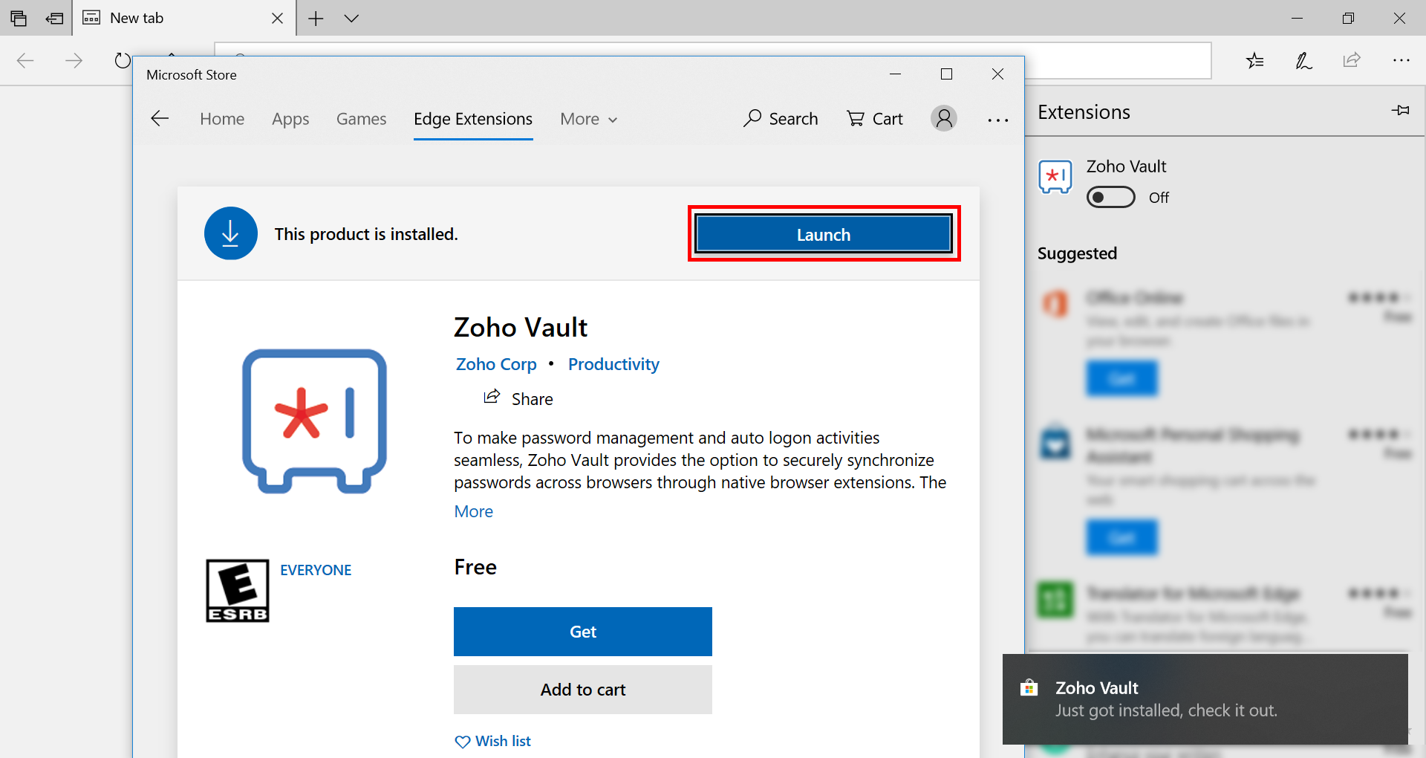Image resolution: width=1426 pixels, height=758 pixels.
Task: Go to the Apps tab
Action: (x=290, y=119)
